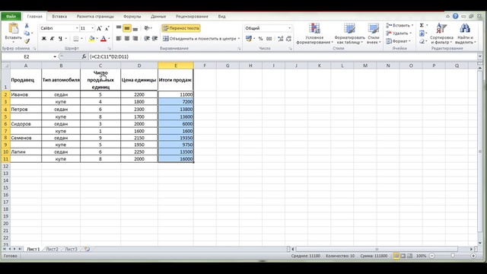
Task: Open Сортировка и фильтр dropdown
Action: tap(441, 33)
